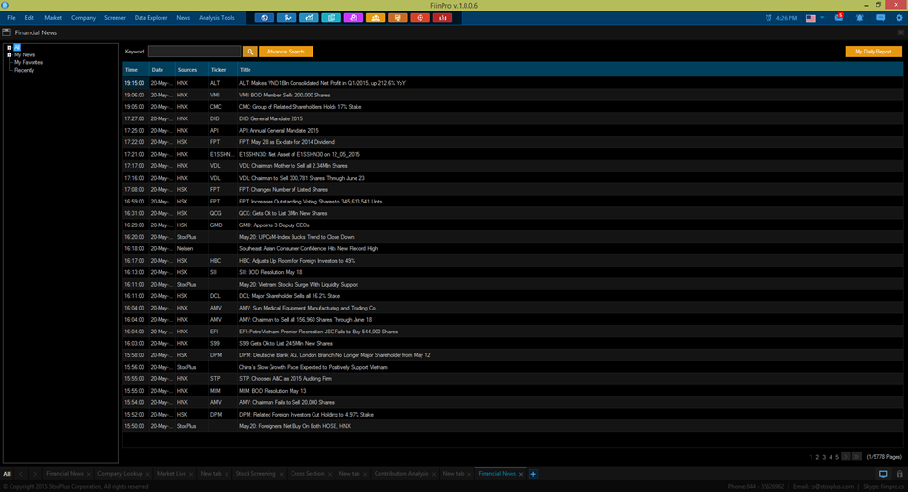Click the lock icon in the bottom bar
The width and height of the screenshot is (908, 492).
pos(900,474)
